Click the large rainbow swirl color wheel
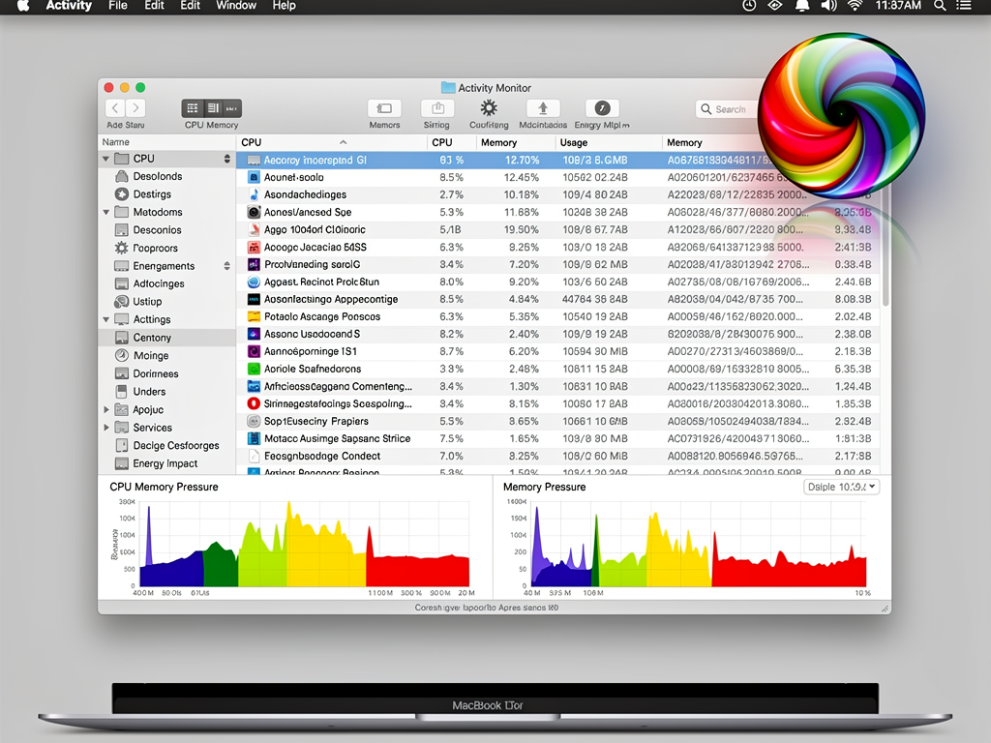 click(841, 116)
